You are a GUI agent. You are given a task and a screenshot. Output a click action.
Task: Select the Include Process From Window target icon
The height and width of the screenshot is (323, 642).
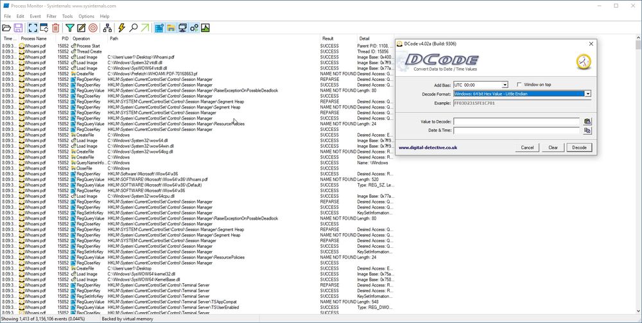point(93,28)
